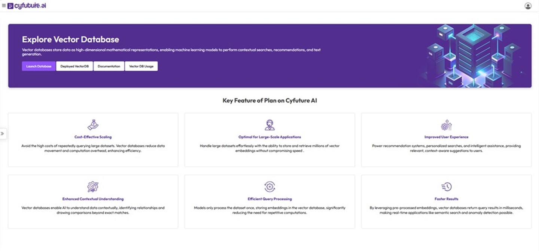Click the Cost-Effective Scaling icon
The height and width of the screenshot is (251, 539).
pyautogui.click(x=93, y=125)
